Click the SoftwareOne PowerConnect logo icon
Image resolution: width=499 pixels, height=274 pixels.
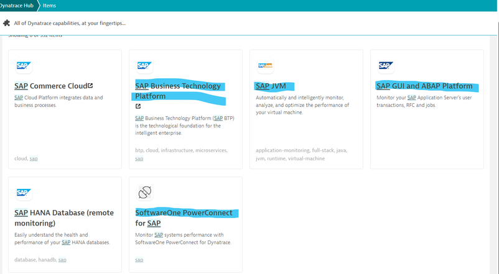click(144, 193)
